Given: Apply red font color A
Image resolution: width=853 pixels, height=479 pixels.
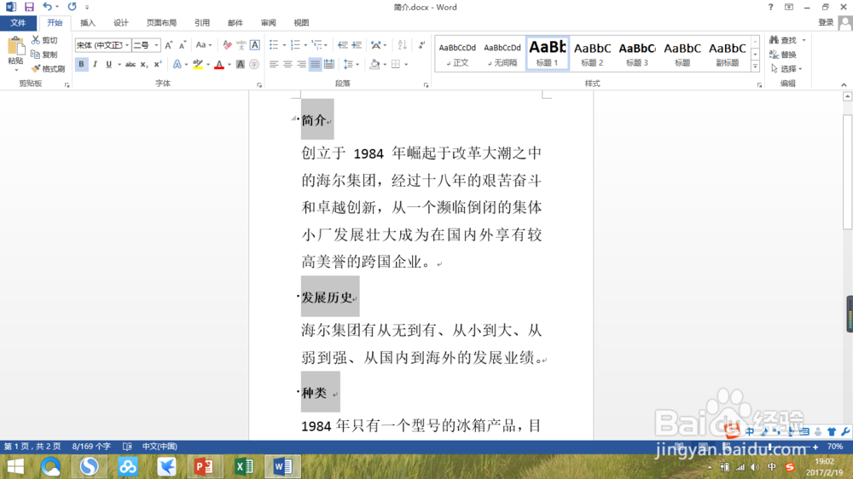Looking at the screenshot, I should pos(219,64).
